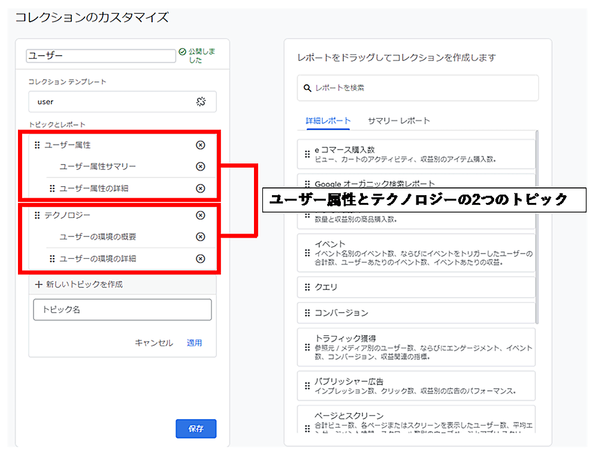
Task: Switch to the サマリー レポート tab
Action: coord(398,120)
